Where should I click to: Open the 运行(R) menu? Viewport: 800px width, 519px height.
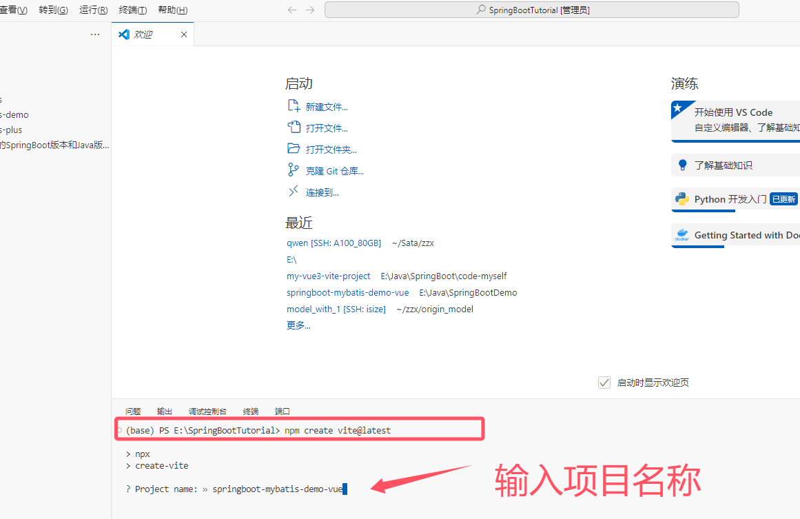point(93,10)
